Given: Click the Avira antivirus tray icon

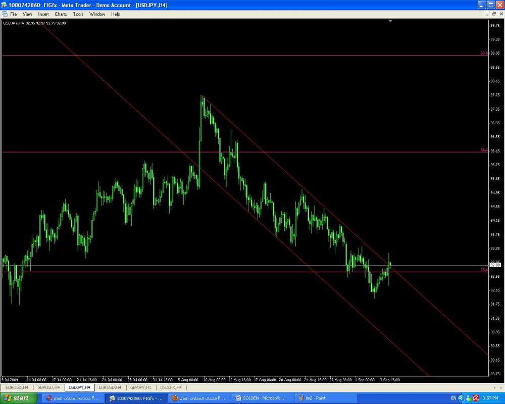Looking at the screenshot, I should 476,398.
